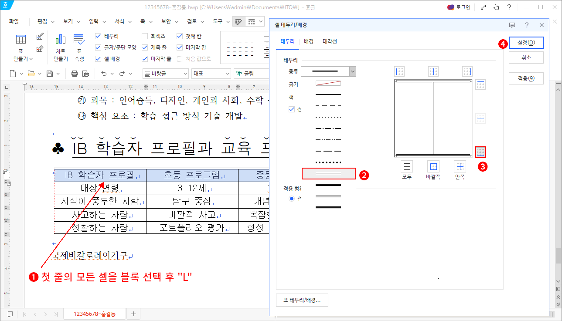This screenshot has height=321, width=562.
Task: Click the 취소 button
Action: click(x=526, y=57)
